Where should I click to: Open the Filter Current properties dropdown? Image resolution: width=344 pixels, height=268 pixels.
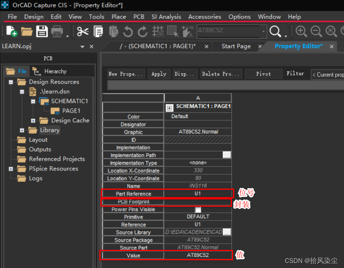327,74
